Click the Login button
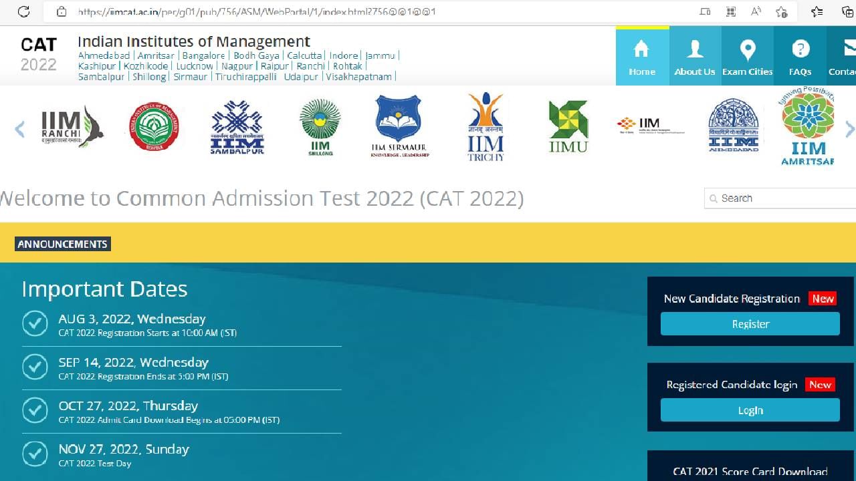Viewport: 856px width, 481px height. pos(750,410)
